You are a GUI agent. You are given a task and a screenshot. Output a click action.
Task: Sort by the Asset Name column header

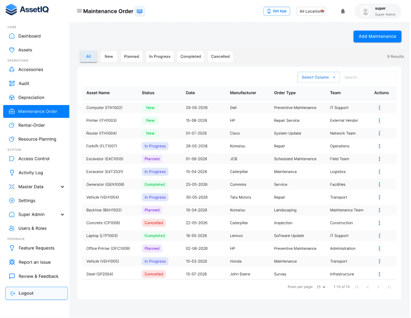[x=98, y=93]
